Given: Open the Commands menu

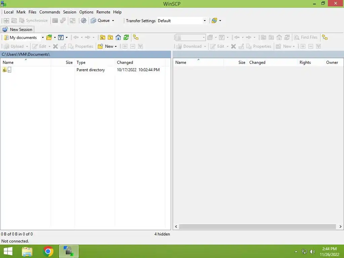Looking at the screenshot, I should [50, 12].
